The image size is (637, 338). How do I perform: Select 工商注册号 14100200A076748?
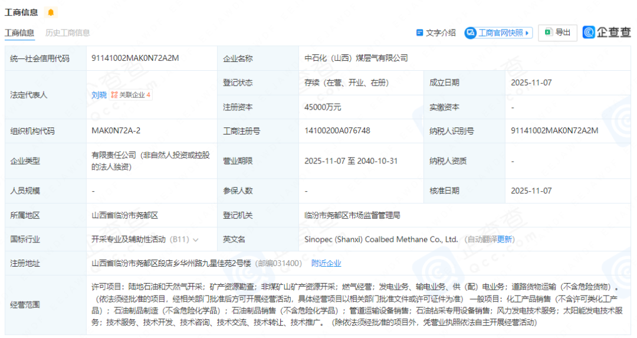click(337, 130)
